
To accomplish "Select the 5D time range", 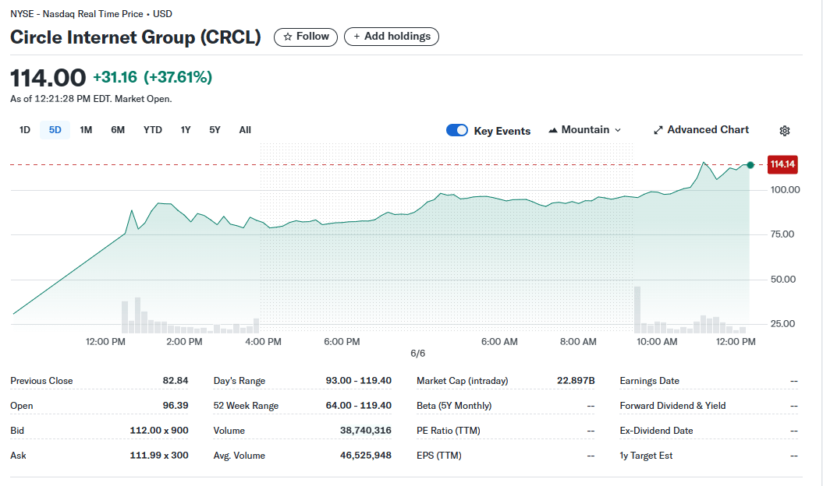I will [x=55, y=130].
